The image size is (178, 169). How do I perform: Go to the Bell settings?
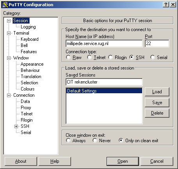coord(24,45)
